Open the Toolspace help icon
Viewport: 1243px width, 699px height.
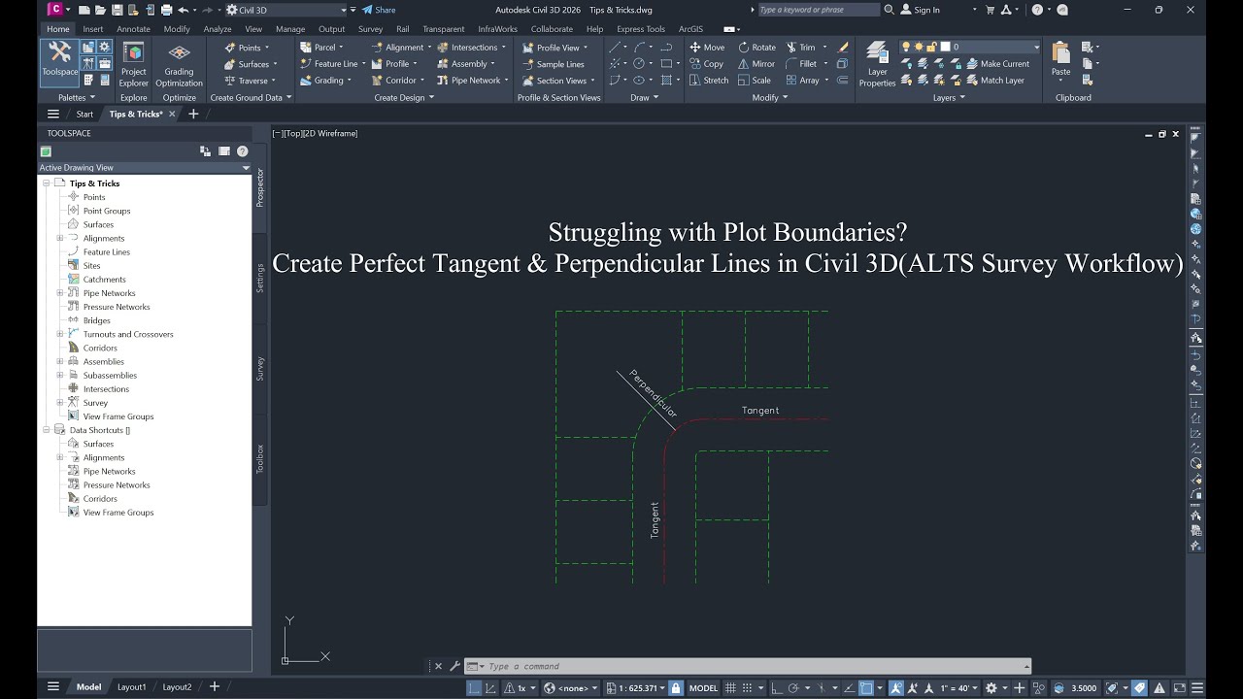242,151
